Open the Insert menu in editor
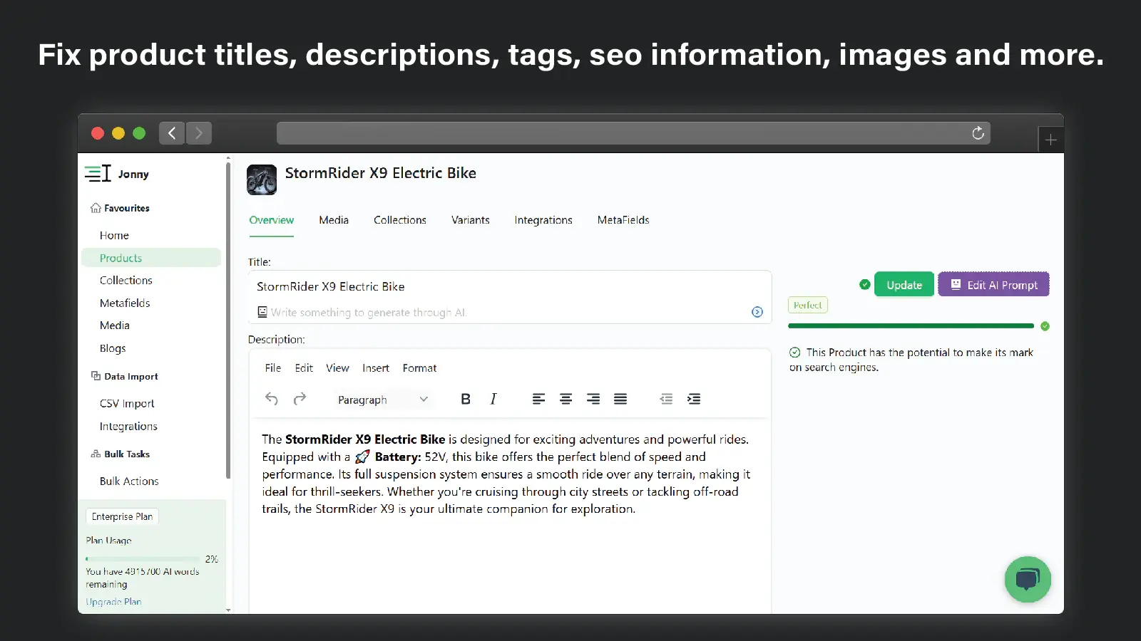1141x641 pixels. [x=375, y=368]
